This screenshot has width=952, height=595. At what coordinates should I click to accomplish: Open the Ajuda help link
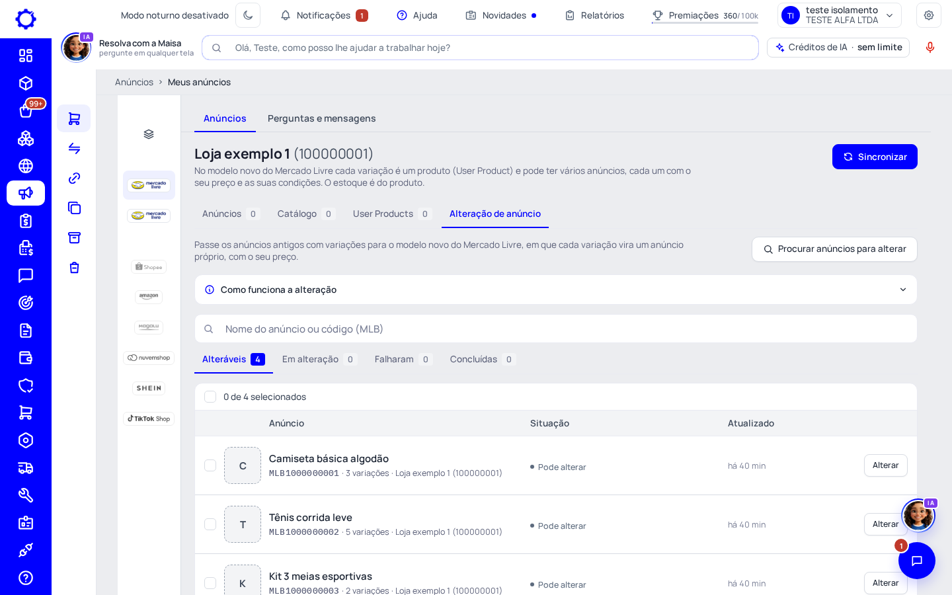point(417,15)
